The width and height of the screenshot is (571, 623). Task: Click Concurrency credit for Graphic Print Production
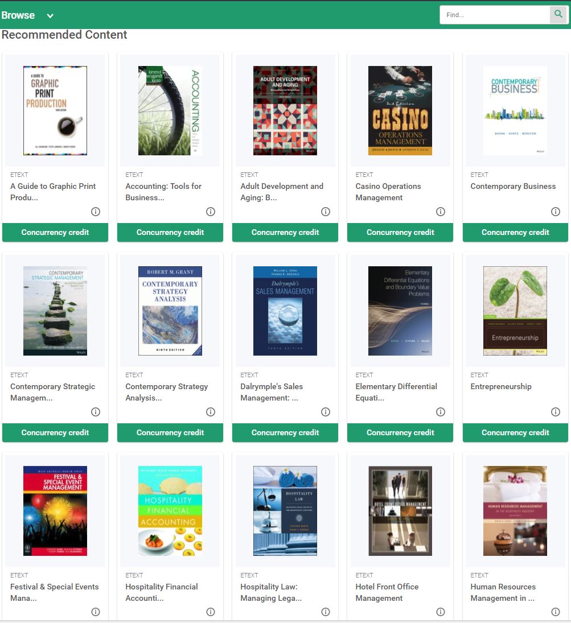pyautogui.click(x=55, y=233)
